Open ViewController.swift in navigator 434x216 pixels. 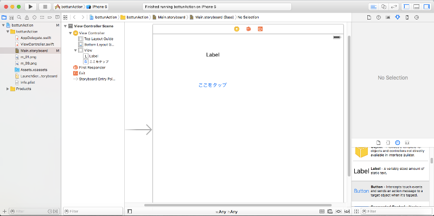37,45
